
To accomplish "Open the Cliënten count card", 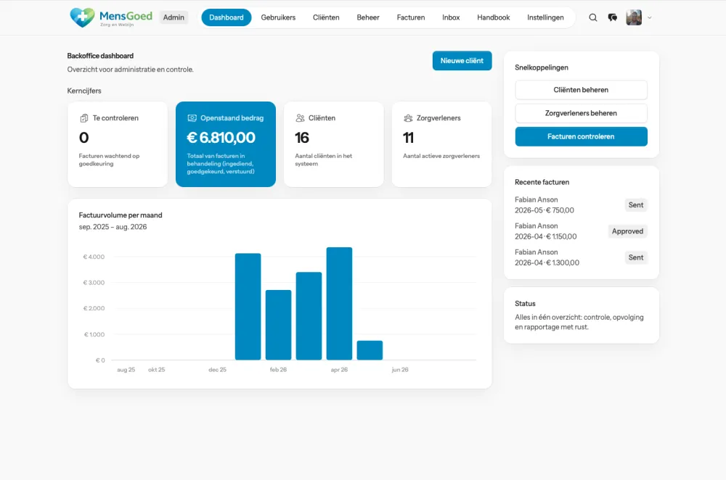I will (334, 144).
